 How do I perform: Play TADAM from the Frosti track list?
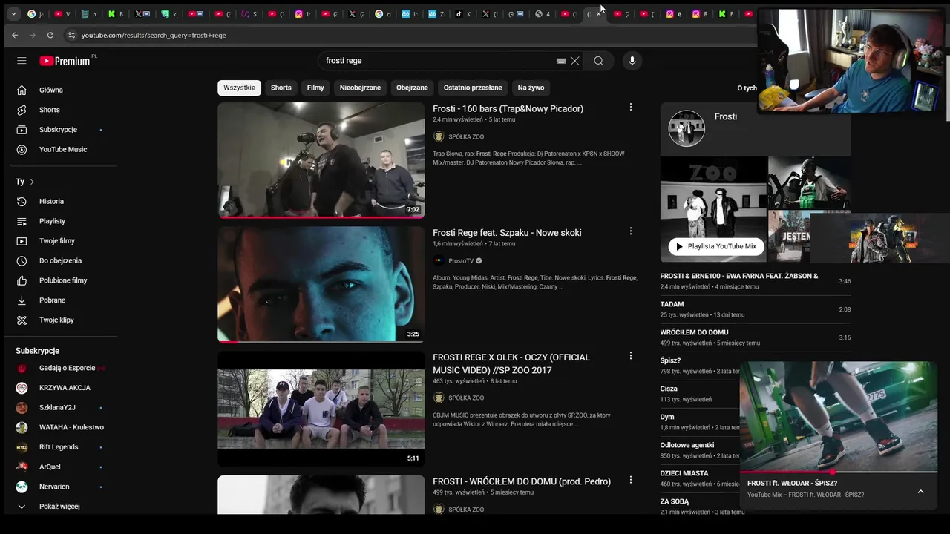[756, 309]
